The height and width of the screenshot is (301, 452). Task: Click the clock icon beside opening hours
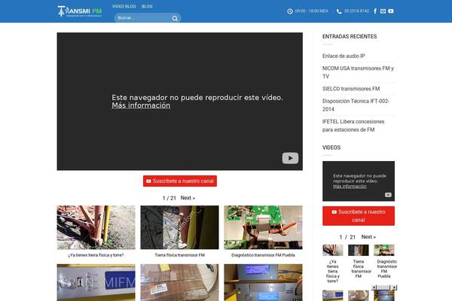(290, 11)
